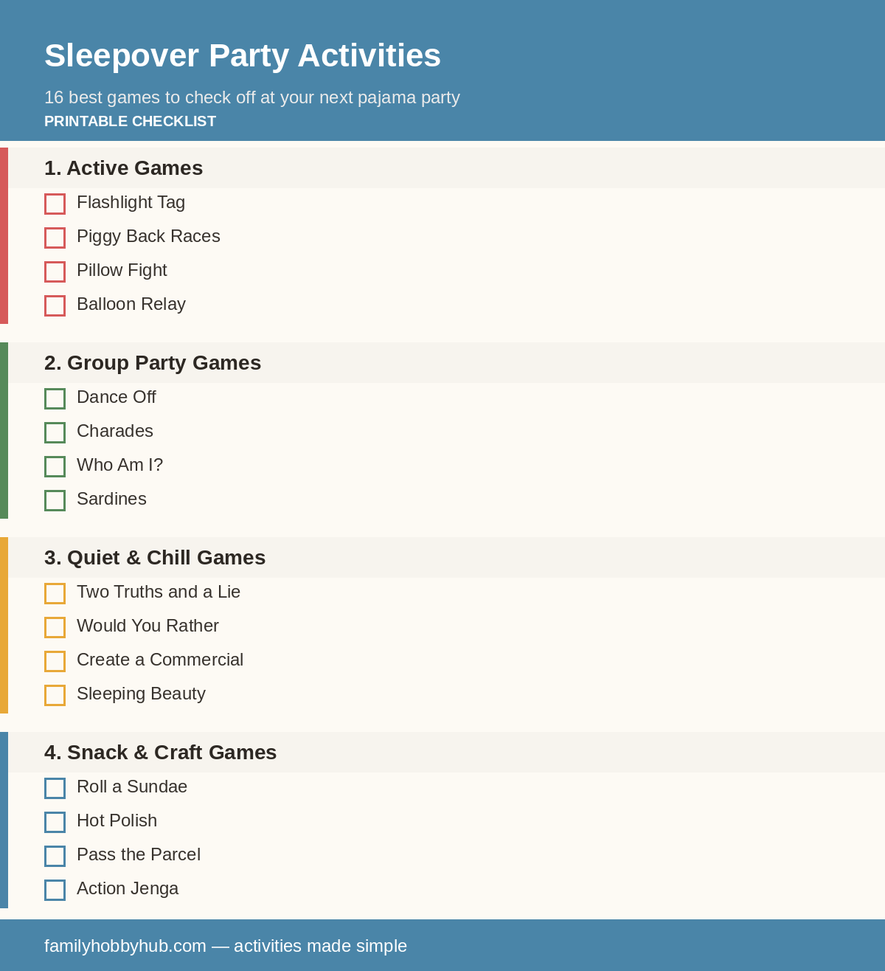Select the Group Party Games heading

pyautogui.click(x=153, y=363)
